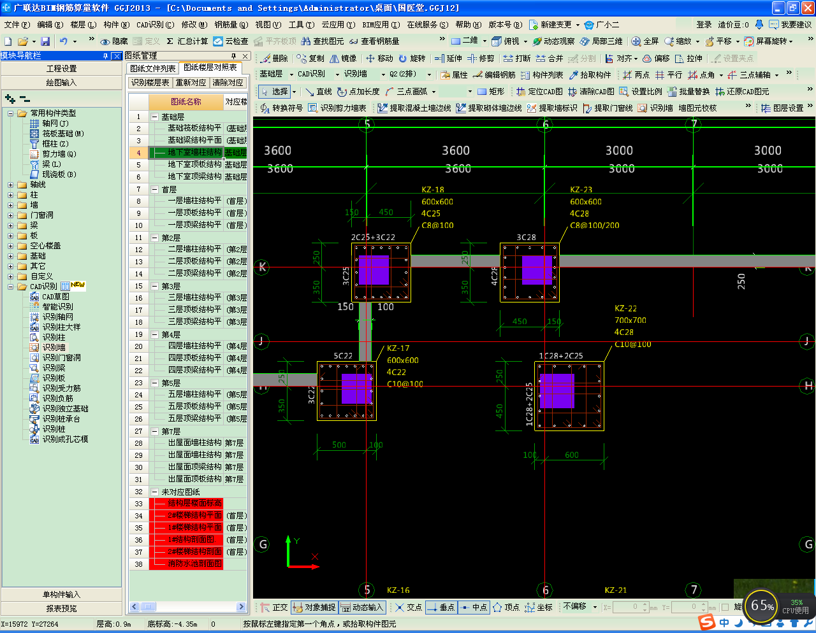
Task: Open the Q2(2排) component dropdown
Action: coord(428,75)
